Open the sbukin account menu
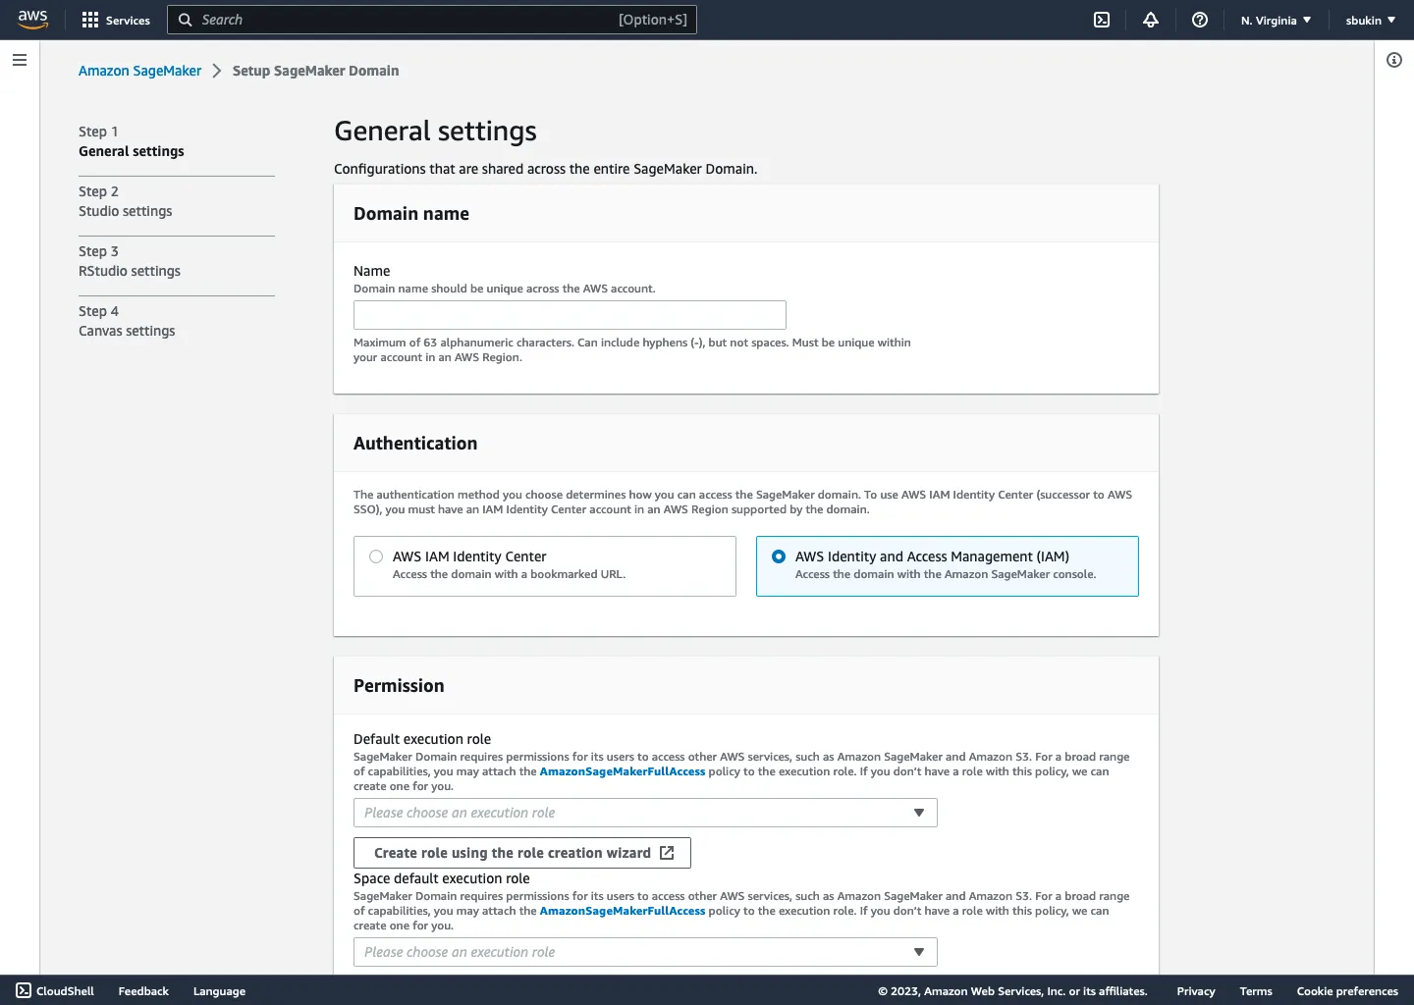The width and height of the screenshot is (1414, 1005). click(x=1370, y=20)
